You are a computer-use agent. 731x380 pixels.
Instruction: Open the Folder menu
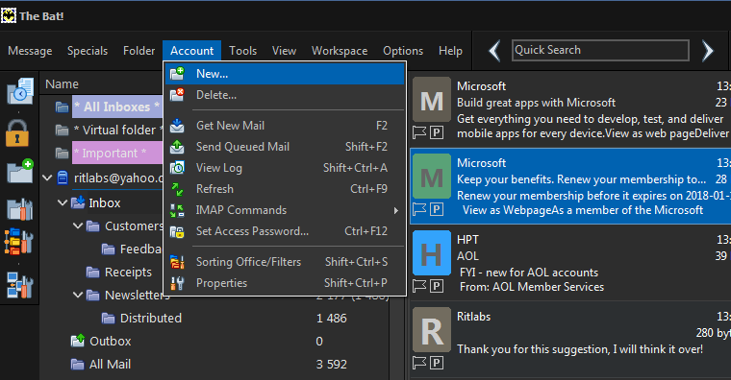139,51
